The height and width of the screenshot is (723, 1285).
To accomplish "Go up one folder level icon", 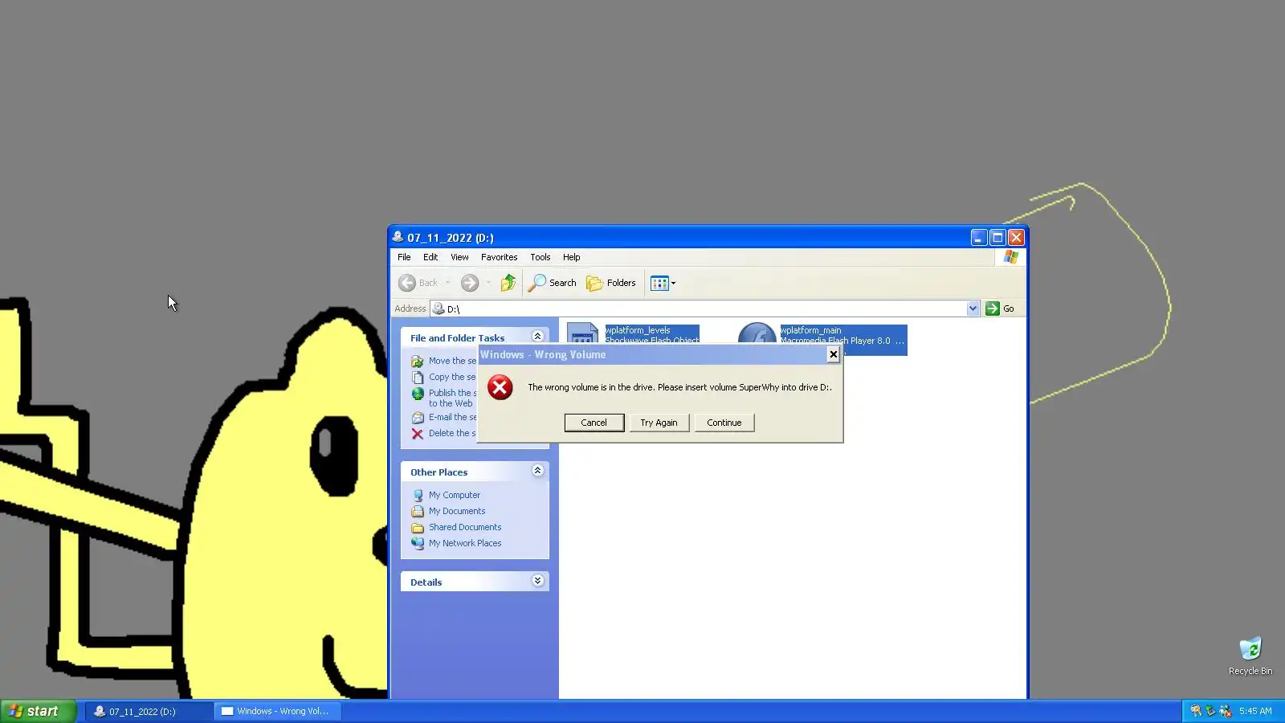I will (508, 283).
